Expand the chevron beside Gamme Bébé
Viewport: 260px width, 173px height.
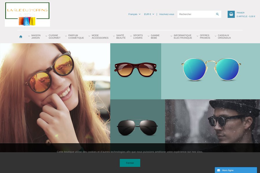148,36
